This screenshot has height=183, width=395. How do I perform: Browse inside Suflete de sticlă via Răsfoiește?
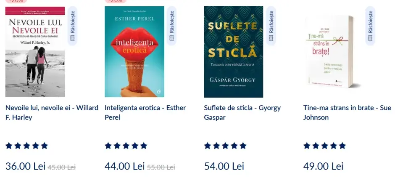[x=271, y=26]
